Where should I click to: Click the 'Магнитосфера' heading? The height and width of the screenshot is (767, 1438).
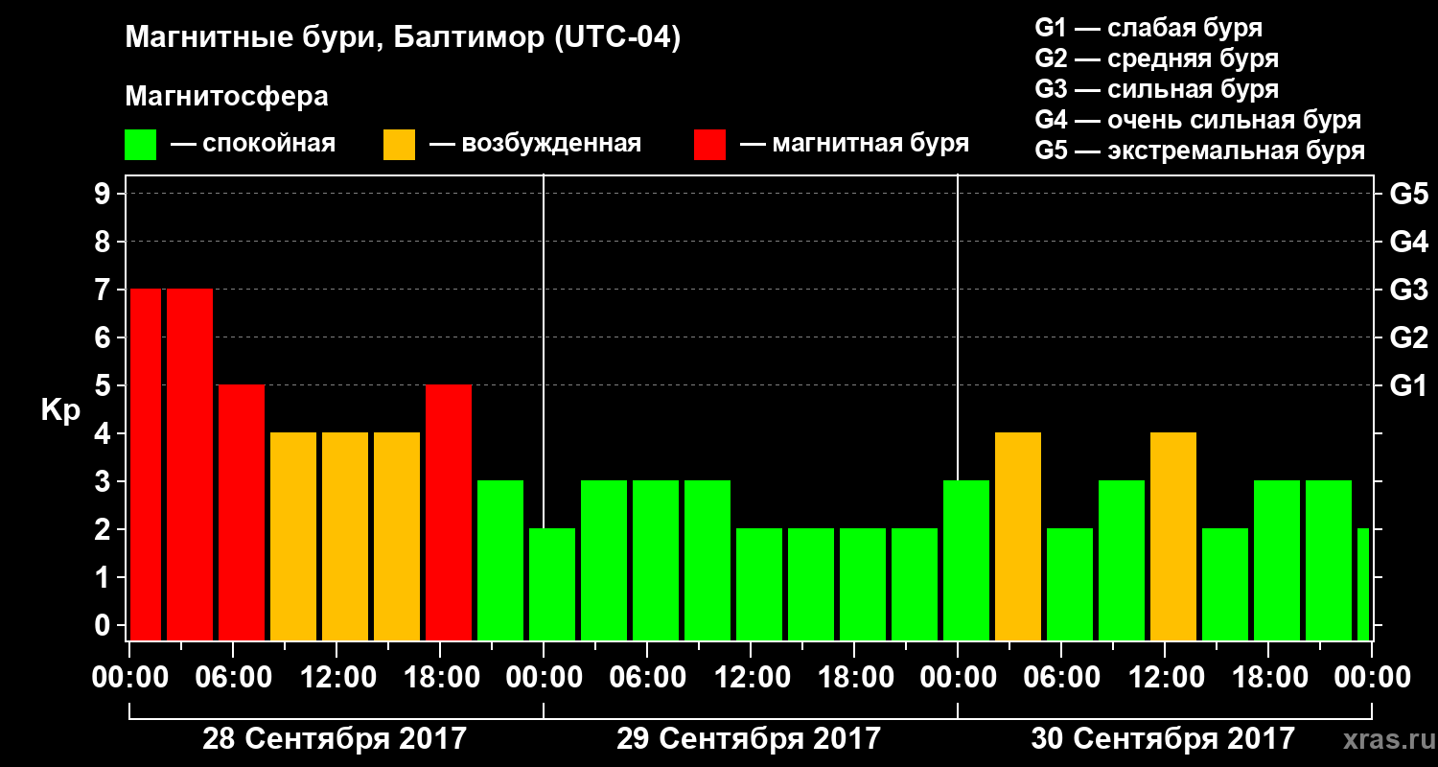point(226,97)
